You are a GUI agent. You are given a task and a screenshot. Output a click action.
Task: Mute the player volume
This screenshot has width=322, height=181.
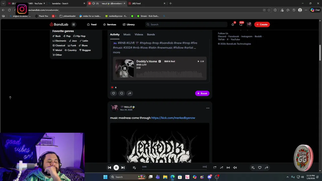click(235, 168)
